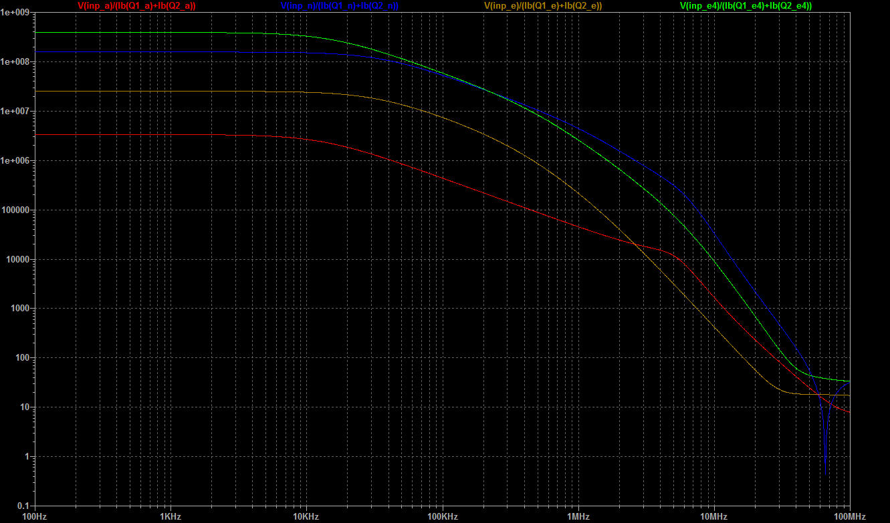The height and width of the screenshot is (523, 890).
Task: Click the red V(inp_a) trace label
Action: click(136, 5)
